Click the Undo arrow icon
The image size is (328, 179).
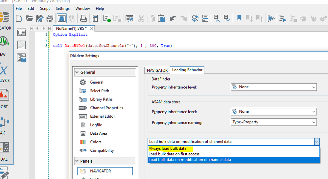[173, 18]
